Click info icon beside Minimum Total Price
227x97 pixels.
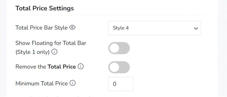[73, 83]
